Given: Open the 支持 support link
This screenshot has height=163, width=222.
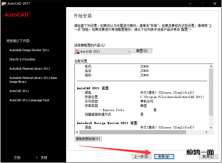Looking at the screenshot, I should point(44,158).
